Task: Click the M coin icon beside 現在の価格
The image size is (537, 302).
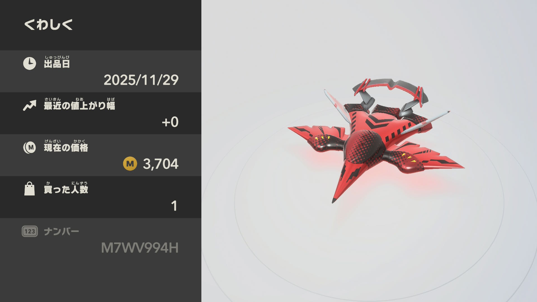Action: pyautogui.click(x=29, y=147)
